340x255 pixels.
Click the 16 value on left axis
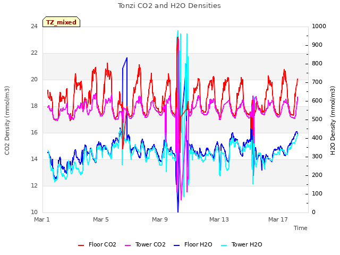34,132
